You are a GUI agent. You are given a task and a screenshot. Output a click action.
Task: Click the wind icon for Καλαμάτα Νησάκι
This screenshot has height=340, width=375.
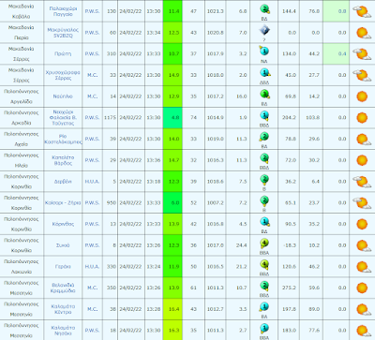pyautogui.click(x=264, y=328)
